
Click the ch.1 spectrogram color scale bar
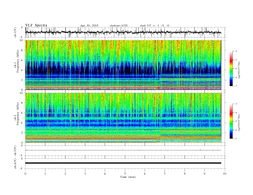pos(231,69)
